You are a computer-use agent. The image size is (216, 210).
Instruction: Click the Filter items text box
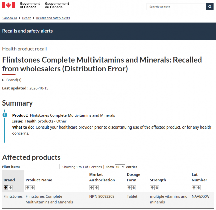point(40,167)
